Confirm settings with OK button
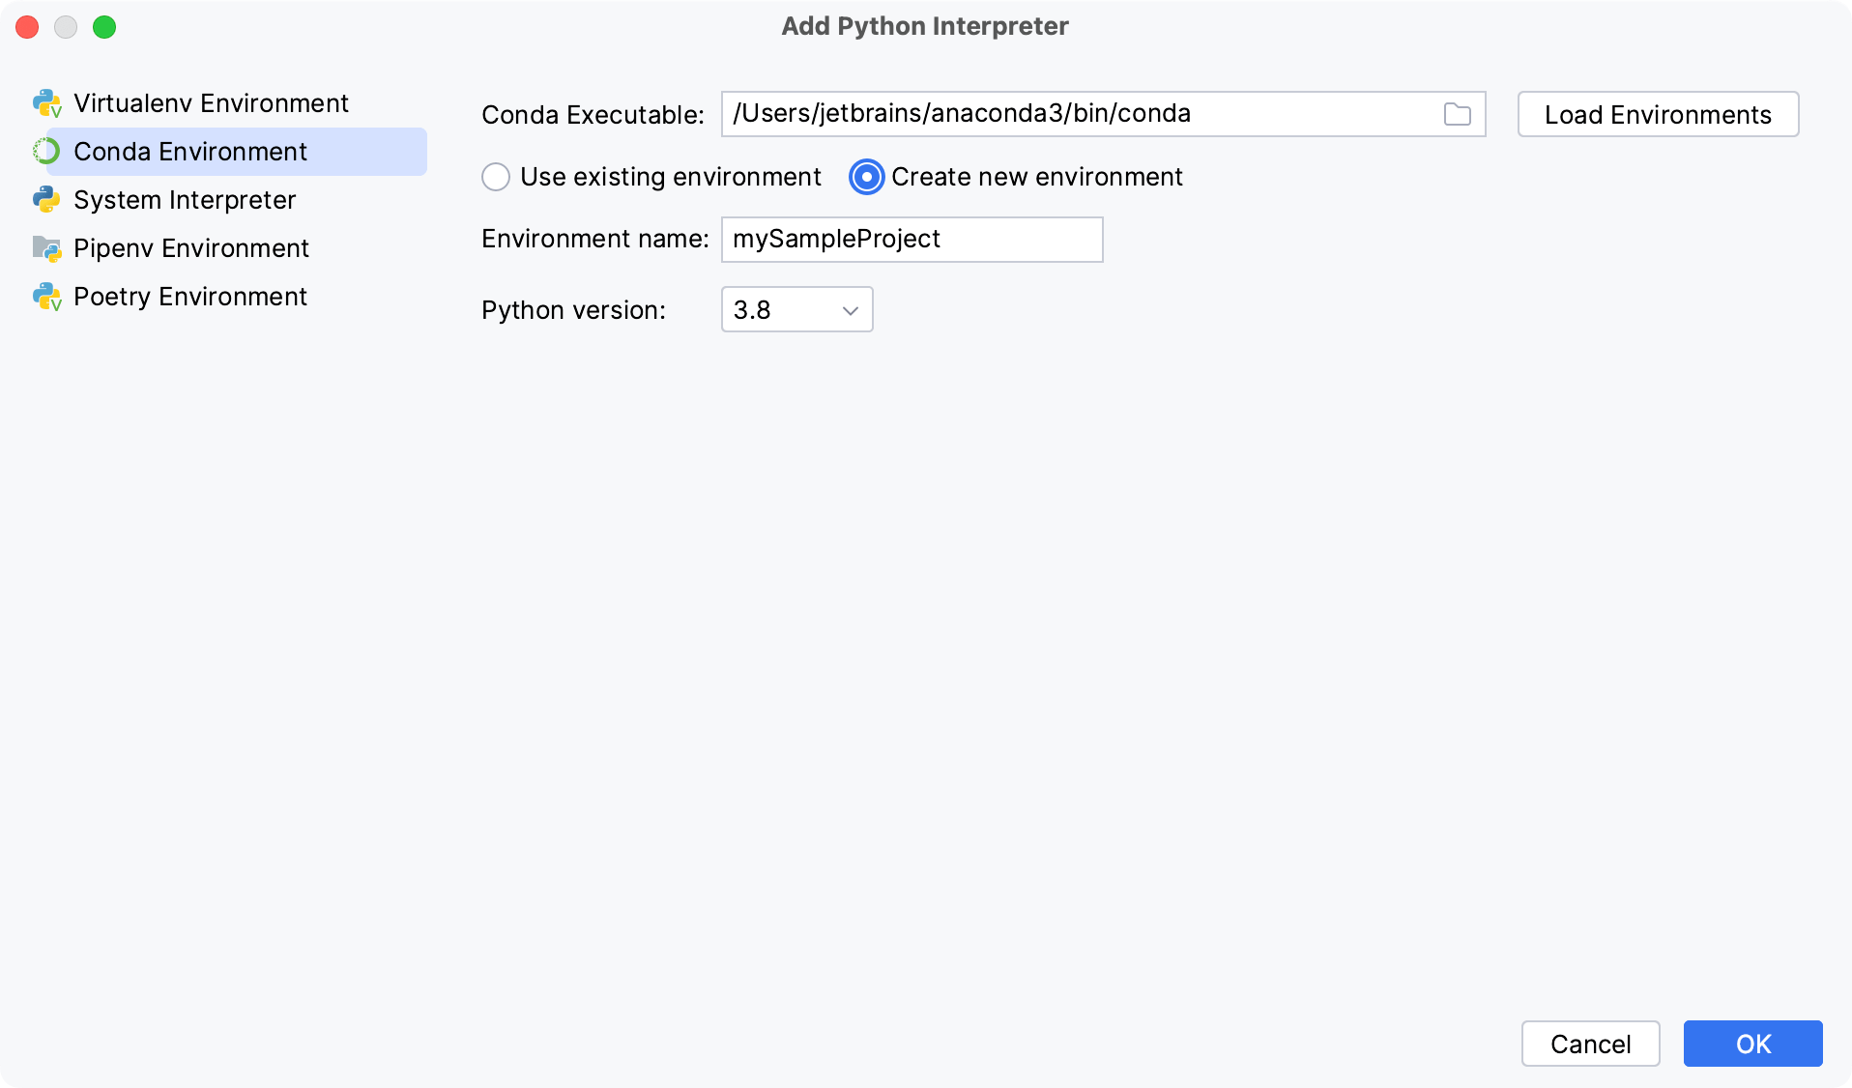The image size is (1852, 1088). pyautogui.click(x=1751, y=1044)
